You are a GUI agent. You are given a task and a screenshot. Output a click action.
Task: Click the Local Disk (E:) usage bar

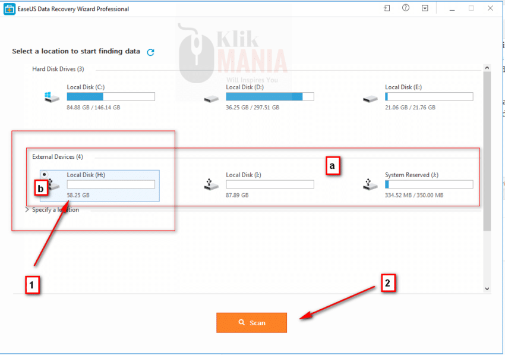pyautogui.click(x=429, y=96)
